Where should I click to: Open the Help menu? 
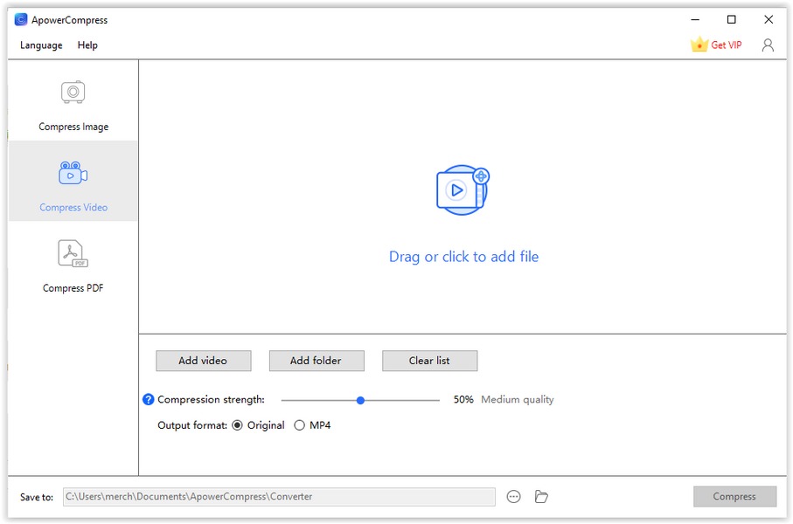87,45
